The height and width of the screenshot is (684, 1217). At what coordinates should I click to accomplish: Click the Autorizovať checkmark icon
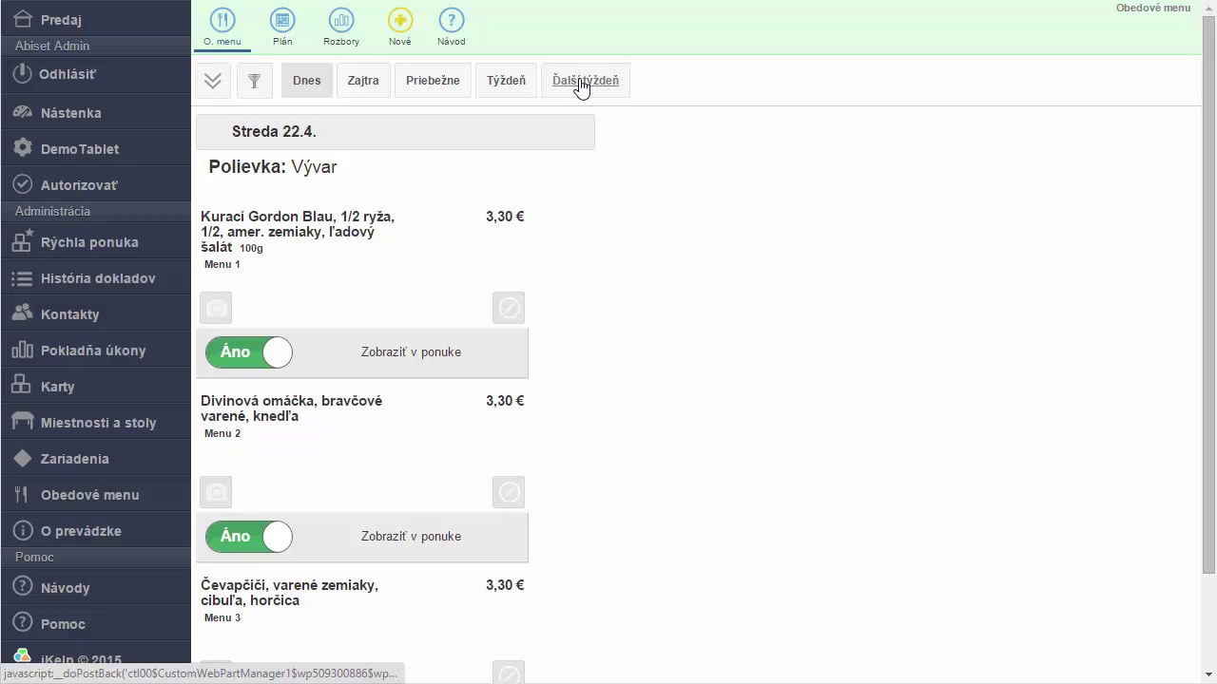point(23,184)
